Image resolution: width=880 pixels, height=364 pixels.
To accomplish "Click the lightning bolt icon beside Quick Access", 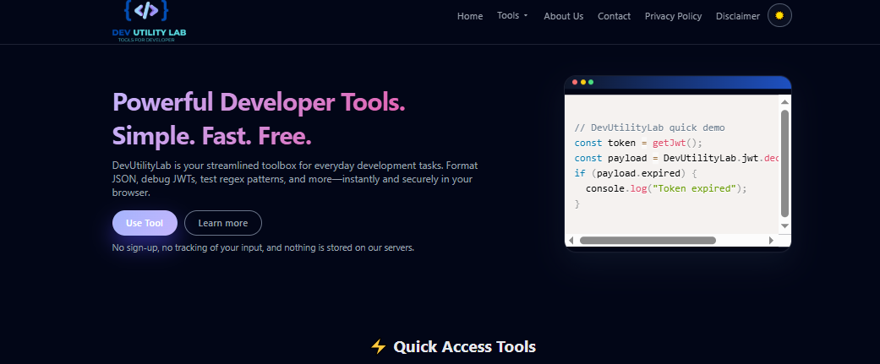I will 379,346.
